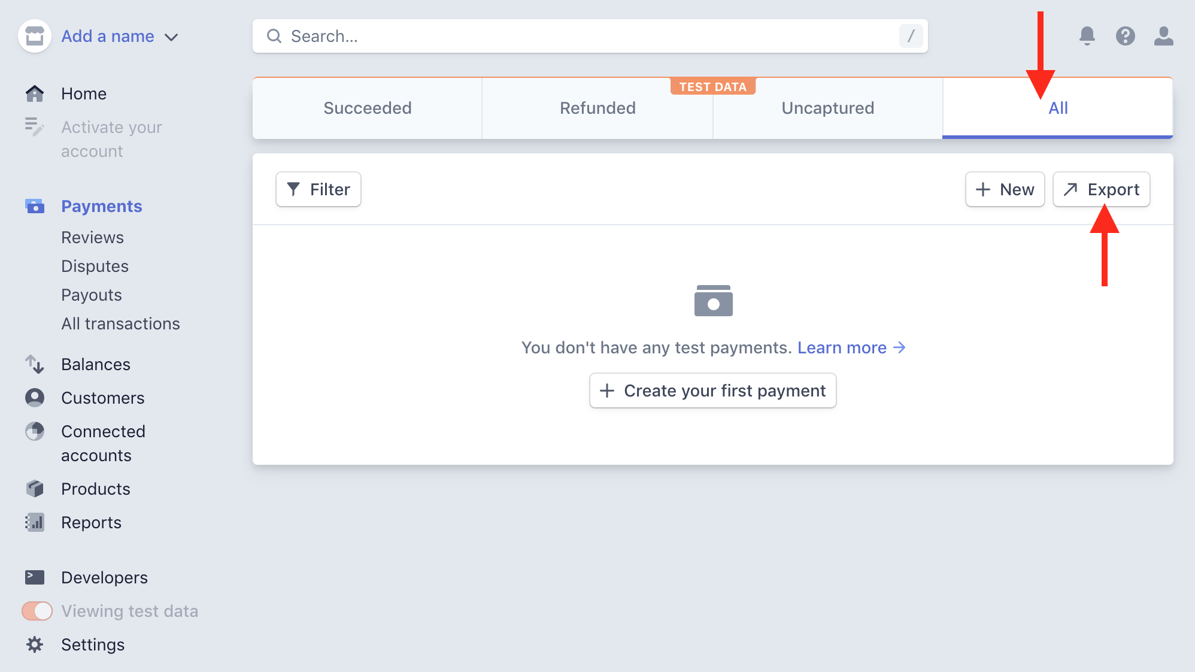Click the Home house icon
1195x672 pixels.
pos(35,93)
